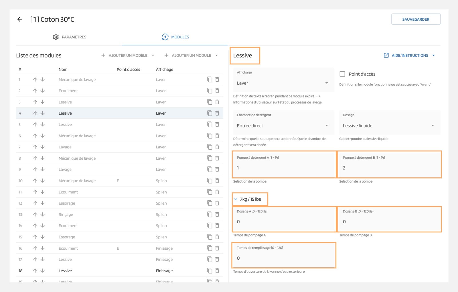Open the Dosage dropdown showing Lessive liquide
This screenshot has height=292, width=458.
tap(389, 126)
